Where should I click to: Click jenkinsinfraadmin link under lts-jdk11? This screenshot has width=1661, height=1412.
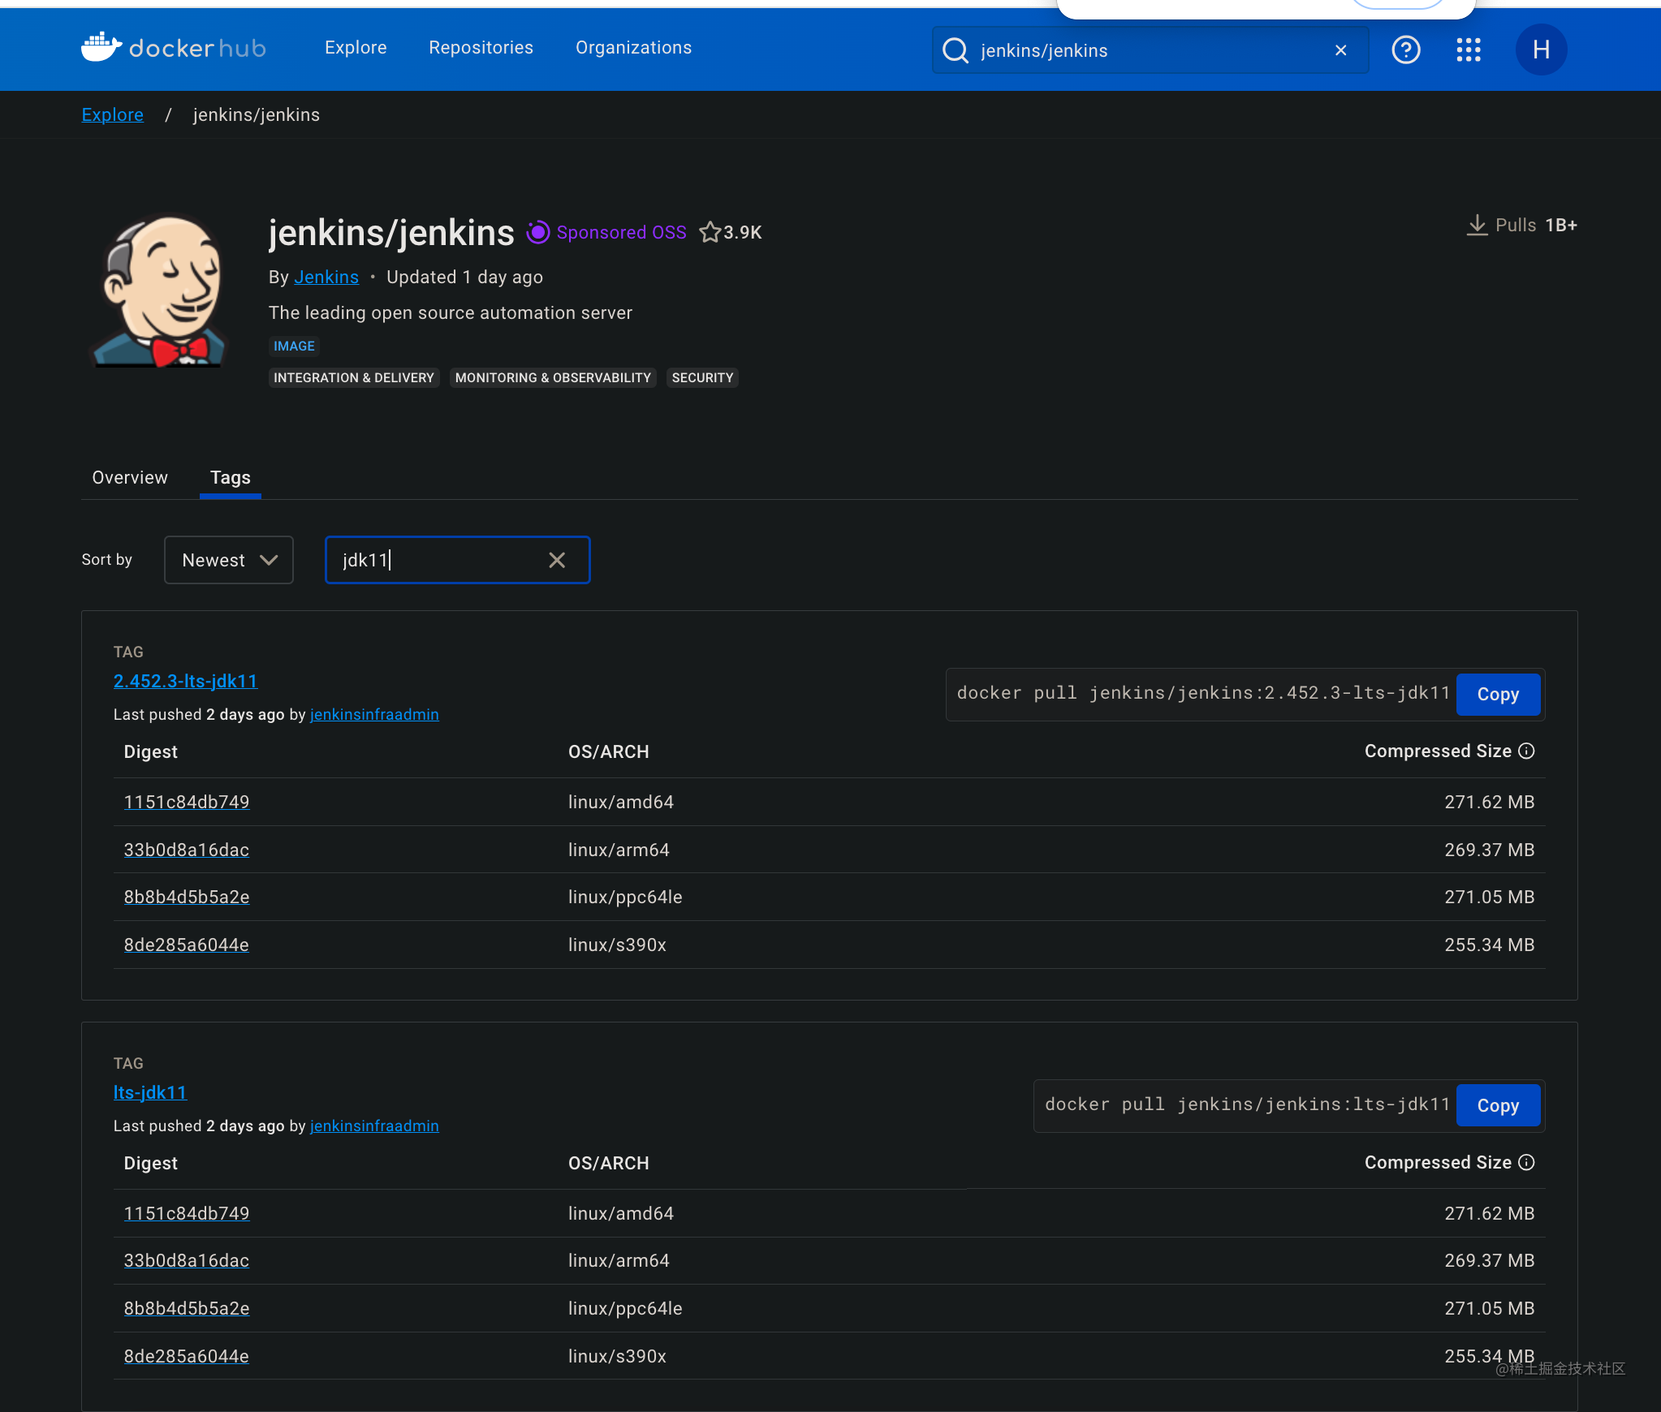pyautogui.click(x=374, y=1126)
